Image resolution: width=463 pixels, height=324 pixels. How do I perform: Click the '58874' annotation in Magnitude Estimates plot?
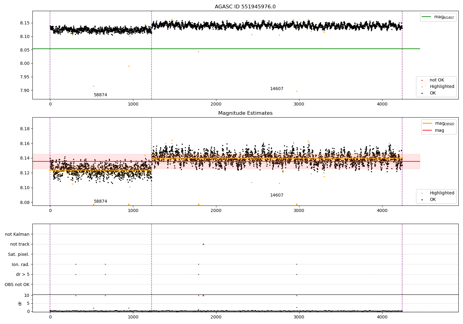click(x=100, y=201)
